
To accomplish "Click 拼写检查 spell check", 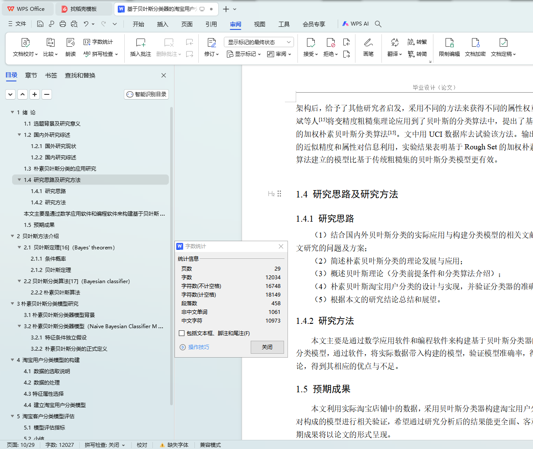I will [100, 54].
